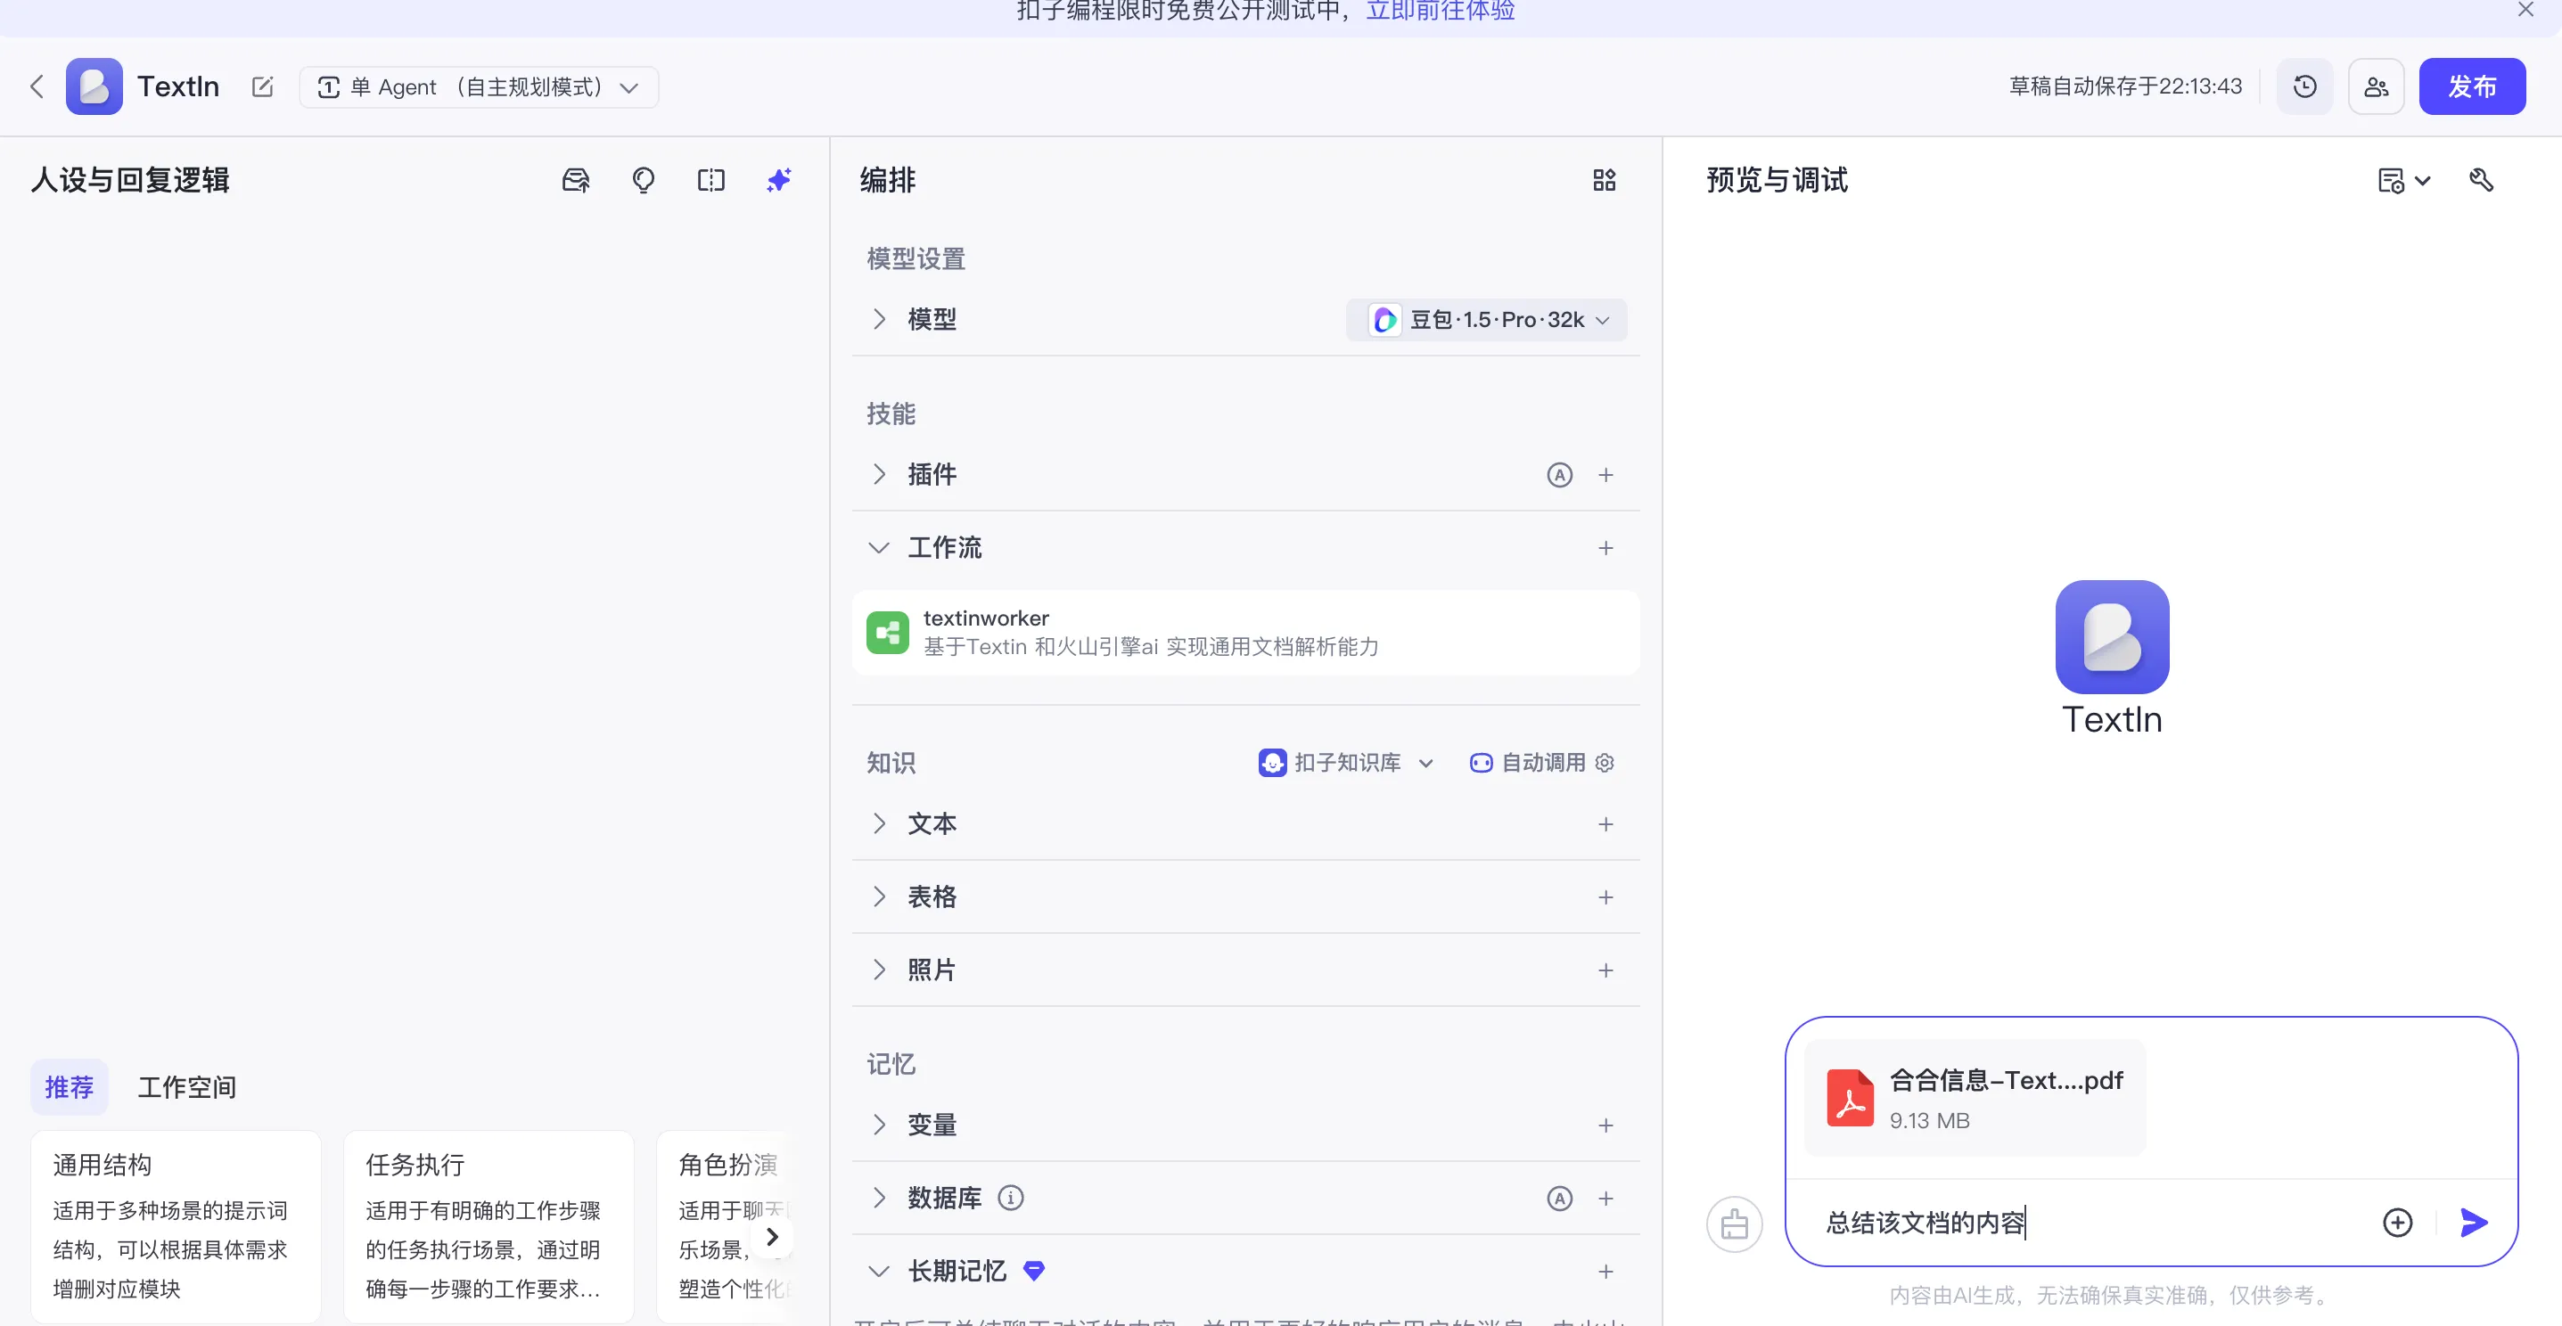The image size is (2562, 1326).
Task: Expand the 插件 section
Action: [x=879, y=474]
